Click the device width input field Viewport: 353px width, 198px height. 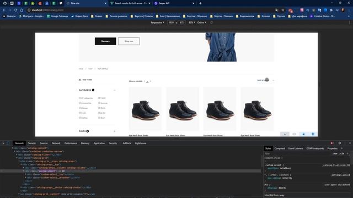click(172, 23)
